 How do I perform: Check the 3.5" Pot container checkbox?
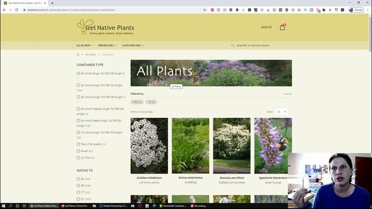click(78, 158)
